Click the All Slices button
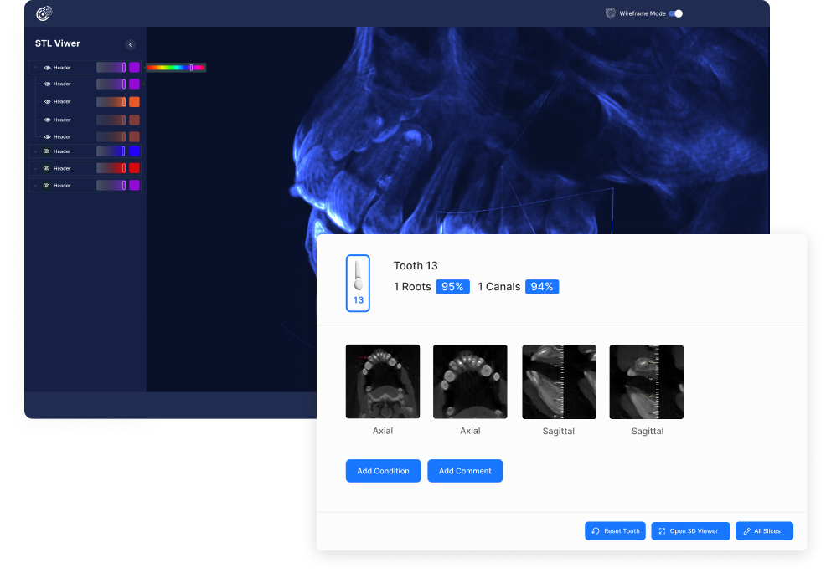Image resolution: width=826 pixels, height=573 pixels. coord(764,531)
